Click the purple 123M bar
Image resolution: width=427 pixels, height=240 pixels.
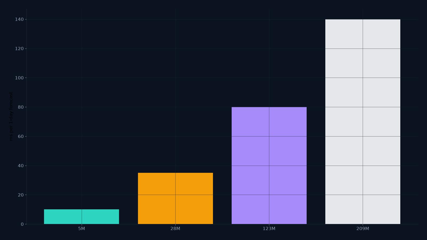coord(269,165)
